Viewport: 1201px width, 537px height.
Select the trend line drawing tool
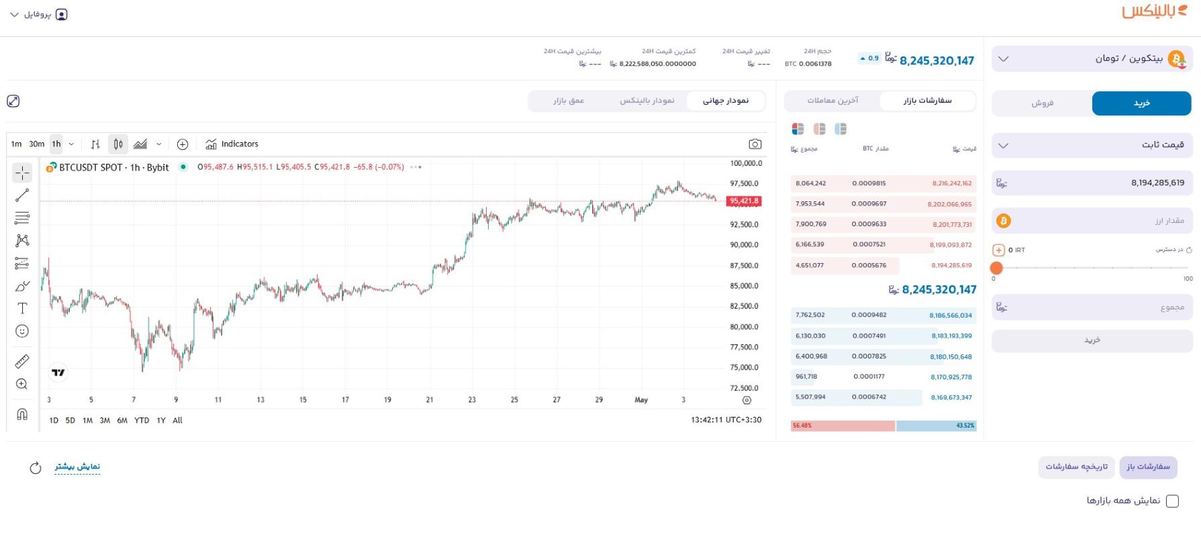[x=22, y=195]
